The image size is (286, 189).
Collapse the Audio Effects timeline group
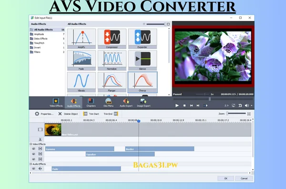31,164
